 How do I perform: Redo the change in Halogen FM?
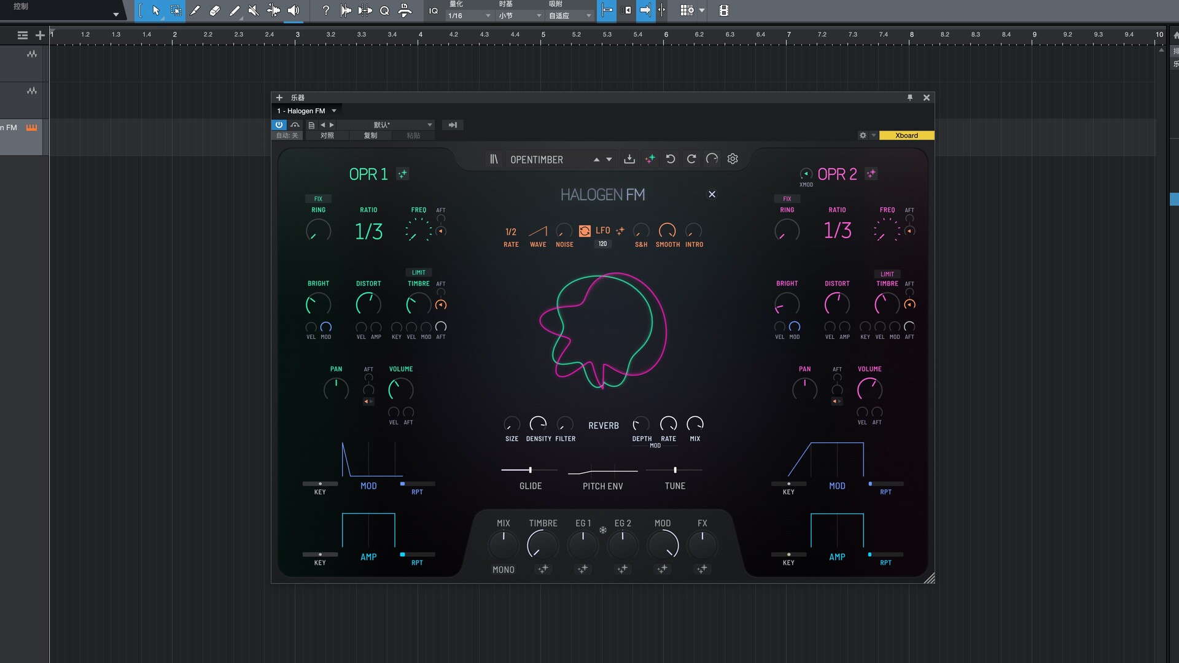(x=691, y=159)
